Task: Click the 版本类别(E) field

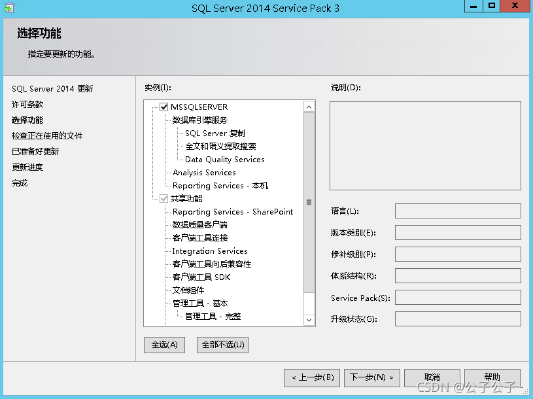Action: click(458, 232)
